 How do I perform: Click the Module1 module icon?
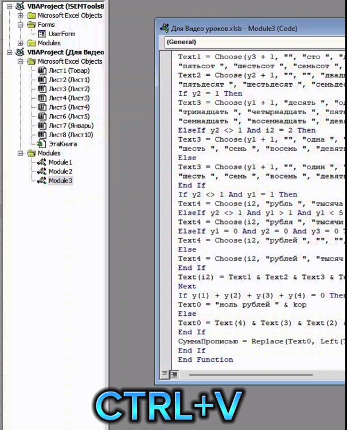pos(42,162)
